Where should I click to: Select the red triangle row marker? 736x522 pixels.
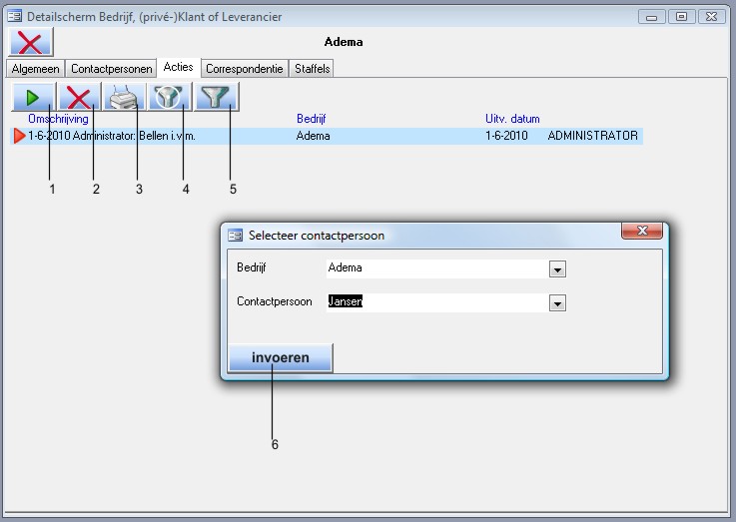[x=18, y=136]
